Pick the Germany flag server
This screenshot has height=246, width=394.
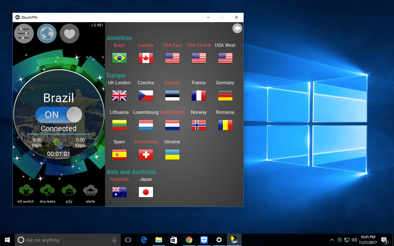tap(225, 95)
